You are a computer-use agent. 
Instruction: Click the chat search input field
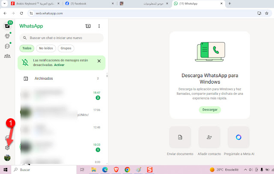click(64, 38)
